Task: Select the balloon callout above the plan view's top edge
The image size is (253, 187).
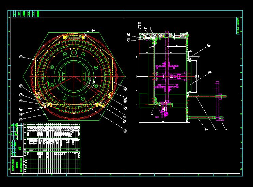Action: [93, 30]
